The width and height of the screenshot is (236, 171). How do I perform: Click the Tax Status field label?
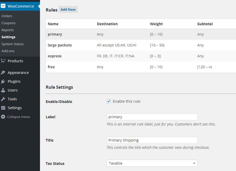(55, 164)
